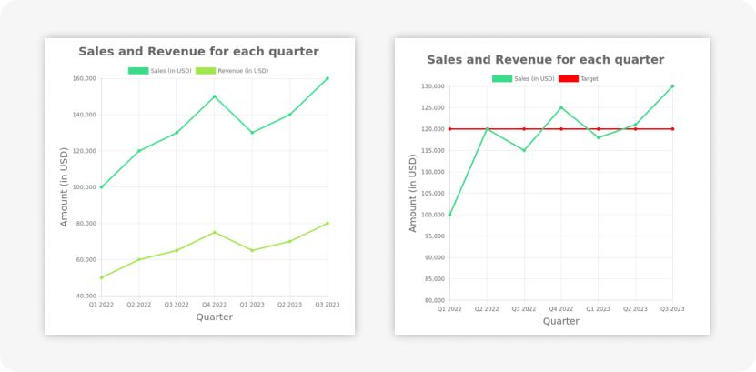The width and height of the screenshot is (756, 372).
Task: Click 'Quarter' axis title under left chart
Action: (214, 317)
